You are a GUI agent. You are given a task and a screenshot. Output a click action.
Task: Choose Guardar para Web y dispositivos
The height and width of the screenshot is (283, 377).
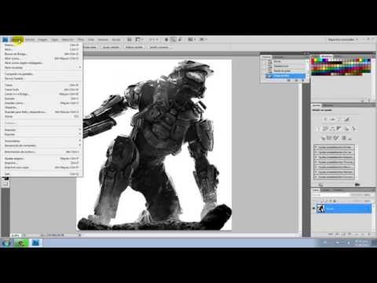click(42, 112)
